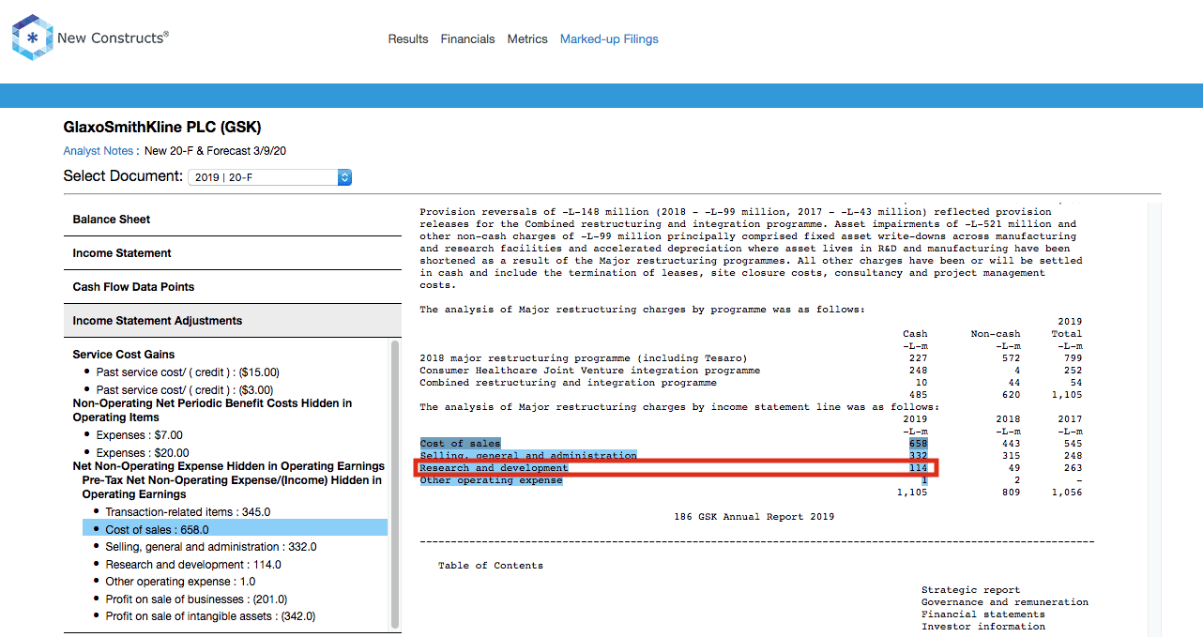Click the GlaxoSmithKline PLC (GSK) title
This screenshot has height=637, width=1203.
tap(162, 128)
